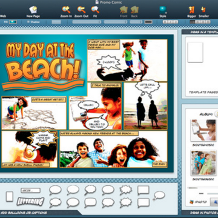Click the Zoom Out magnifier icon
Viewport: 218px width, 218px height.
(81, 10)
